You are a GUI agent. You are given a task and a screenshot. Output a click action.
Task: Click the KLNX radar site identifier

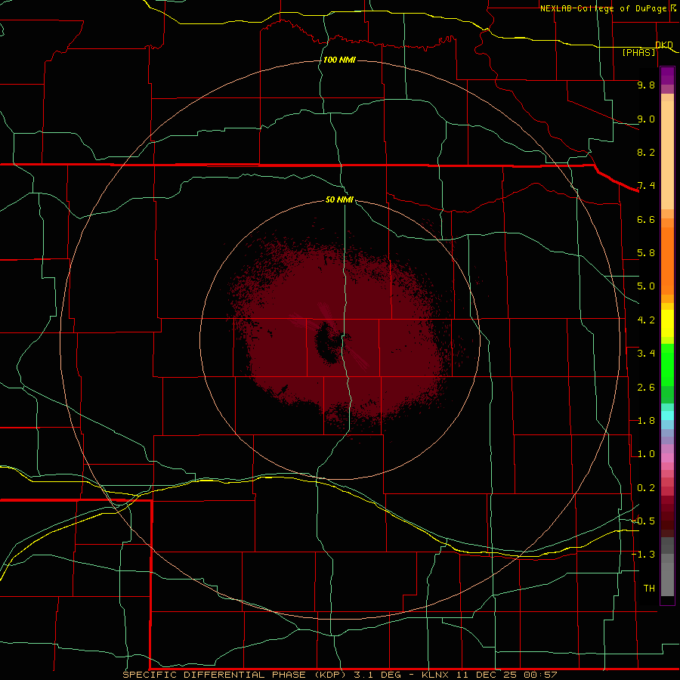pyautogui.click(x=435, y=675)
